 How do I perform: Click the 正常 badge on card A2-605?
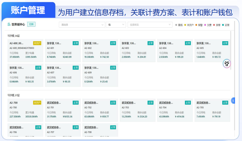tap(225, 43)
